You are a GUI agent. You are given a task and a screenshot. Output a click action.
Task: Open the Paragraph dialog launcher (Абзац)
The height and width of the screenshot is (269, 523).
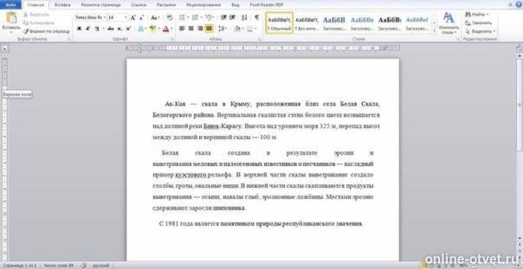click(260, 39)
